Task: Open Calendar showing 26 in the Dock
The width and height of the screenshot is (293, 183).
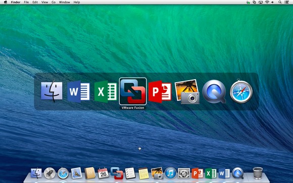Action: [103, 173]
